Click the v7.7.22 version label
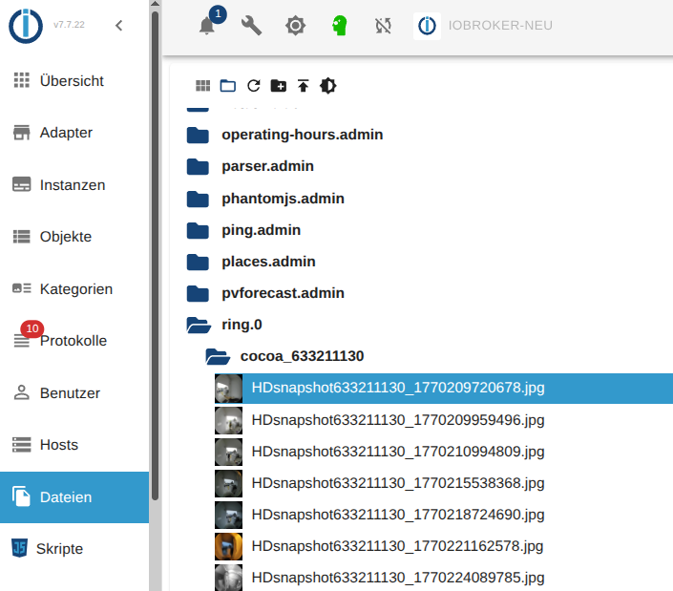The image size is (673, 591). point(69,25)
